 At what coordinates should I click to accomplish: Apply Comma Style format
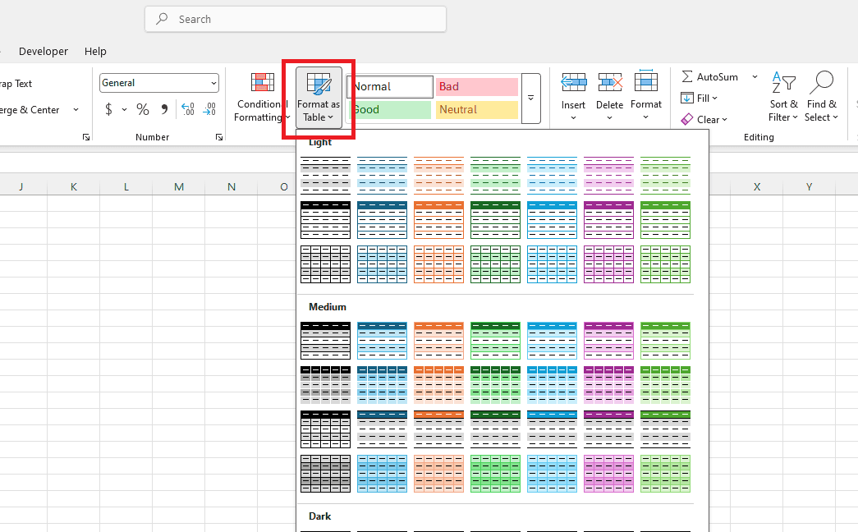coord(164,109)
